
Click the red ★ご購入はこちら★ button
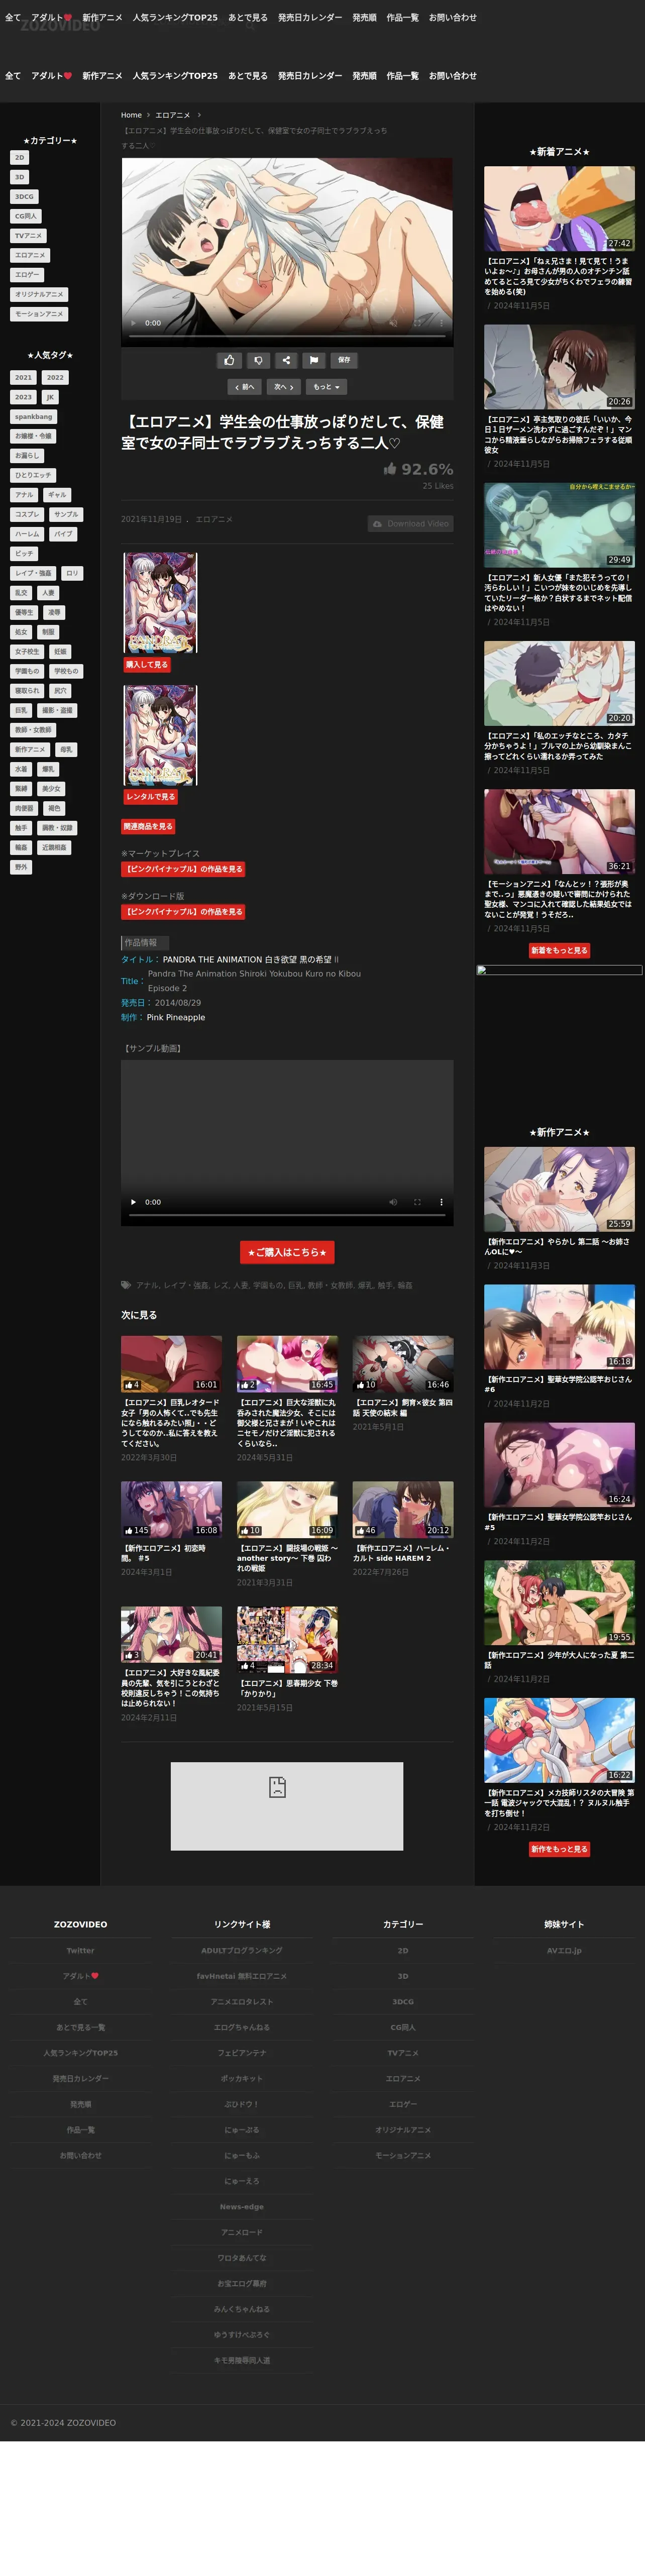[x=287, y=1253]
